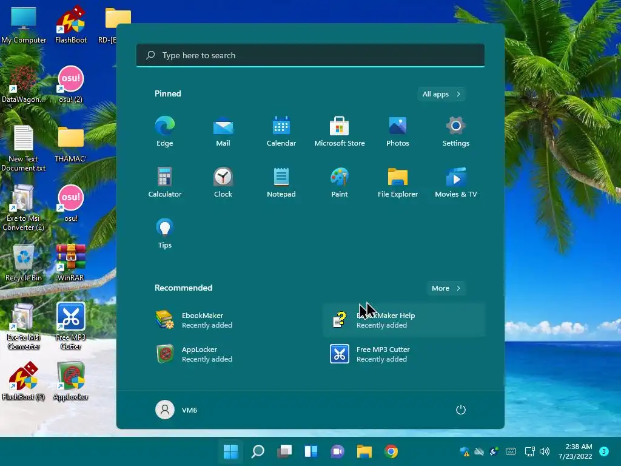Open recommended EbookMaker item
Image resolution: width=621 pixels, height=466 pixels.
[x=229, y=320]
